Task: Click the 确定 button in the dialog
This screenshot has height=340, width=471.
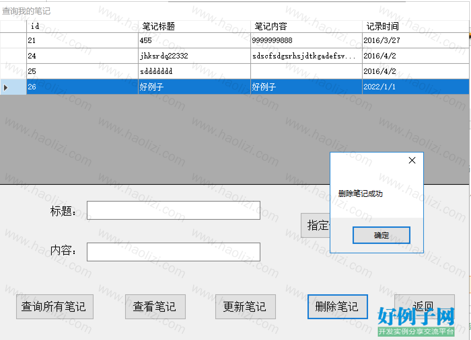Action: pos(381,235)
